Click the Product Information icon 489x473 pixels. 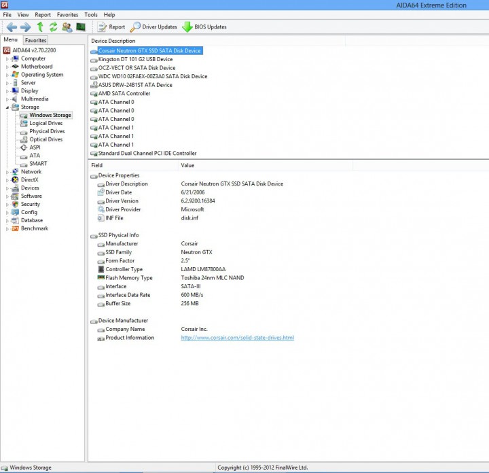(x=101, y=338)
